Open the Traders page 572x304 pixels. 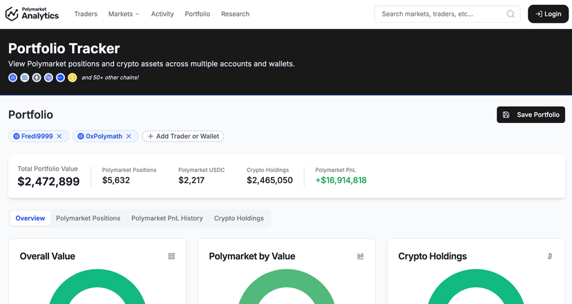click(x=86, y=14)
